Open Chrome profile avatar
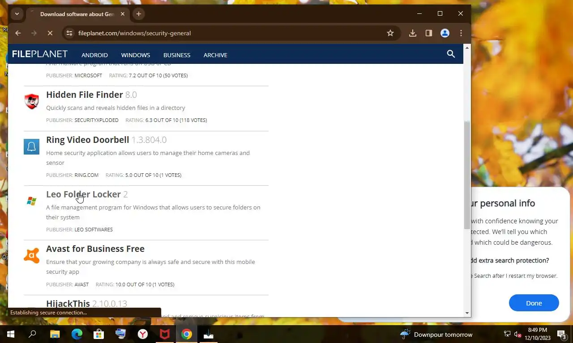Image resolution: width=573 pixels, height=343 pixels. [445, 33]
